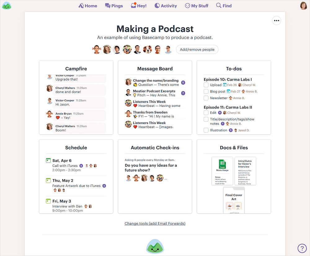This screenshot has width=310, height=256.
Task: Click the comment count badge on Meatier Podcast Excerpts
Action: pos(183,93)
